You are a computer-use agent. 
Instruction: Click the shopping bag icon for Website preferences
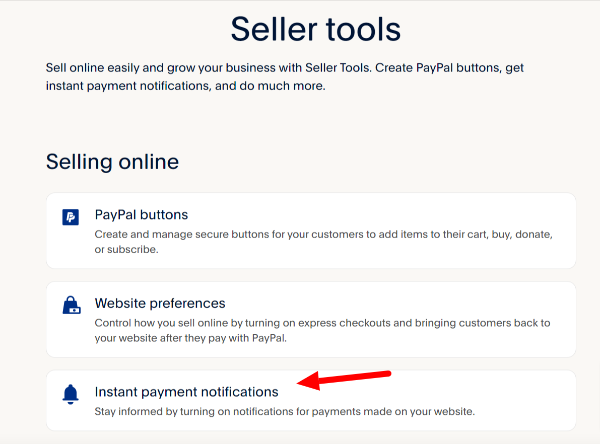pyautogui.click(x=71, y=305)
